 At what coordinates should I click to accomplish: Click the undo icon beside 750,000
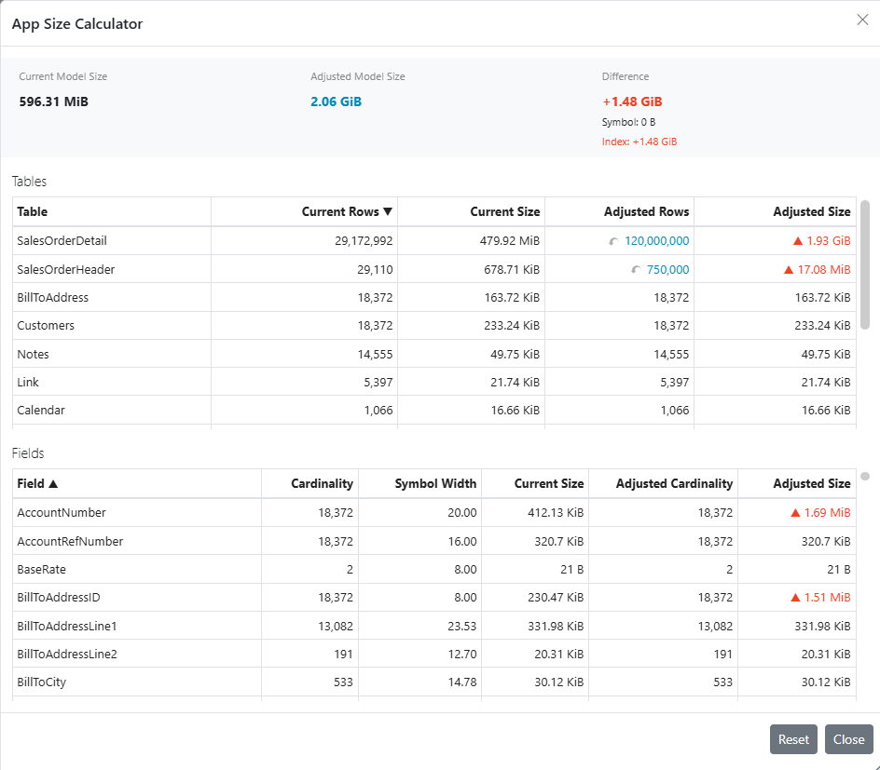click(636, 270)
